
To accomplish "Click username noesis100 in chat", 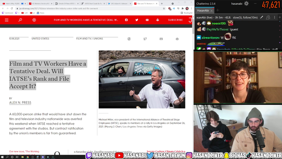I will pos(219,23).
